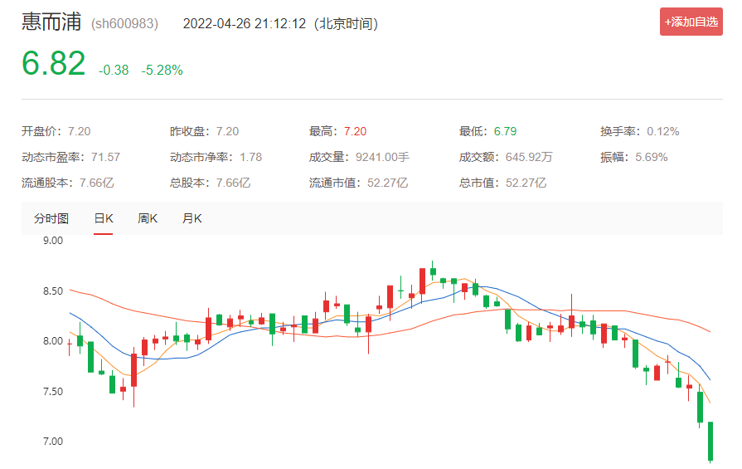Click the -5.28% change percentage

(162, 71)
